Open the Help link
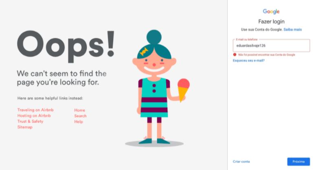This screenshot has width=314, height=170. (x=79, y=122)
